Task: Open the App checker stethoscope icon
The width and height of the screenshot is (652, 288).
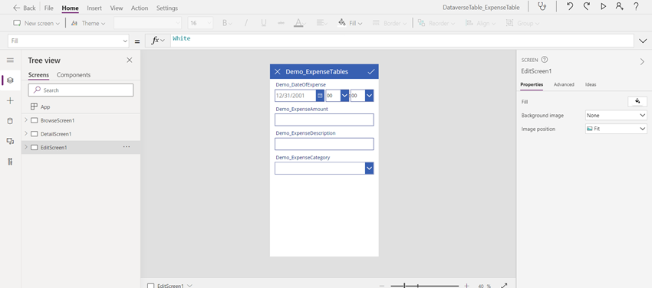Action: [542, 6]
